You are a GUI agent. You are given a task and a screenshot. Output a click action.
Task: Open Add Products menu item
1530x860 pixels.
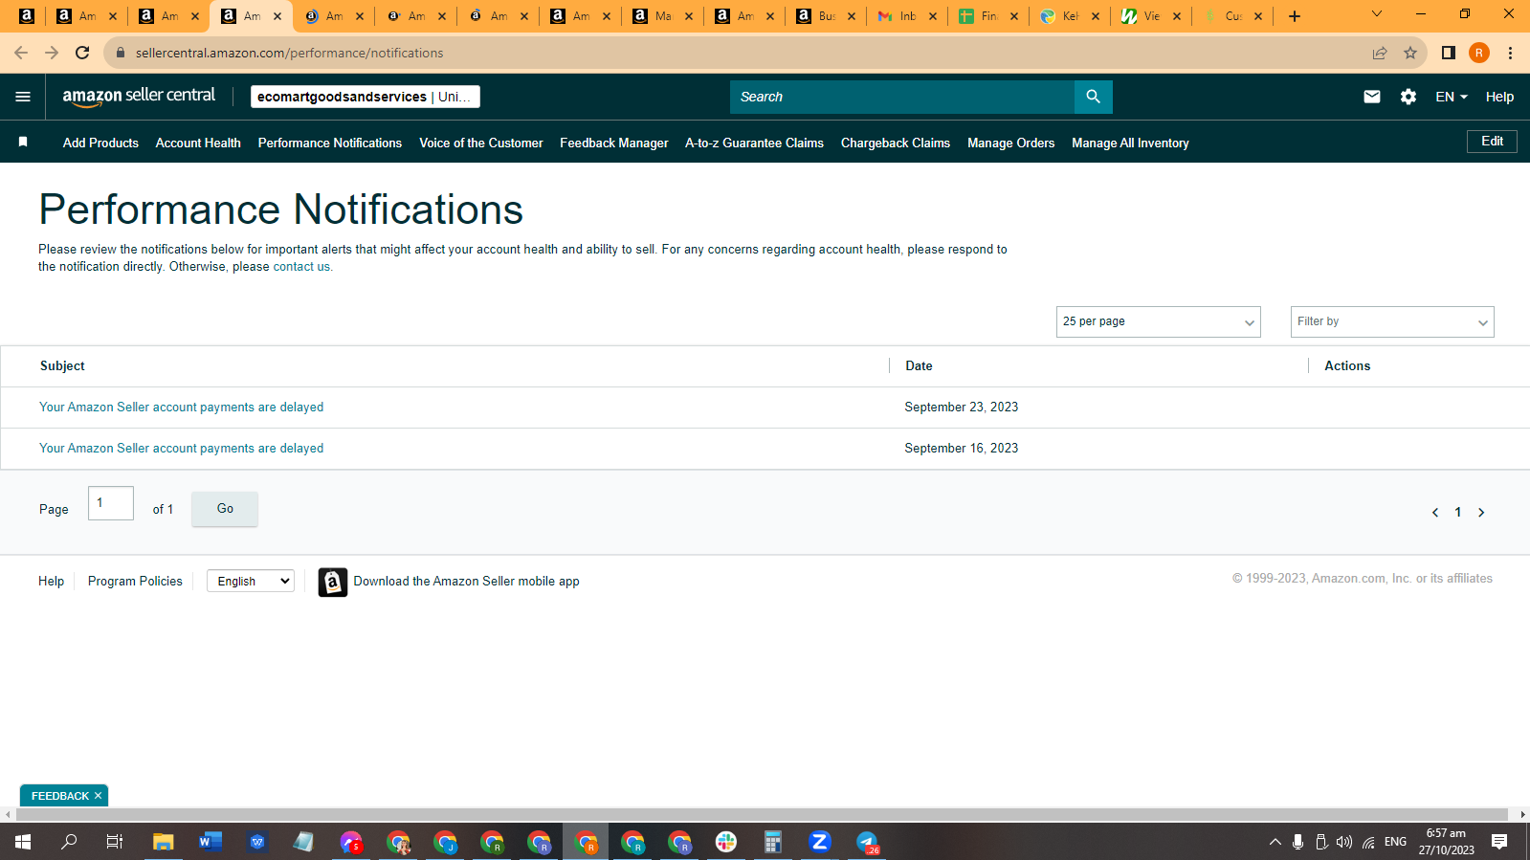tap(100, 143)
